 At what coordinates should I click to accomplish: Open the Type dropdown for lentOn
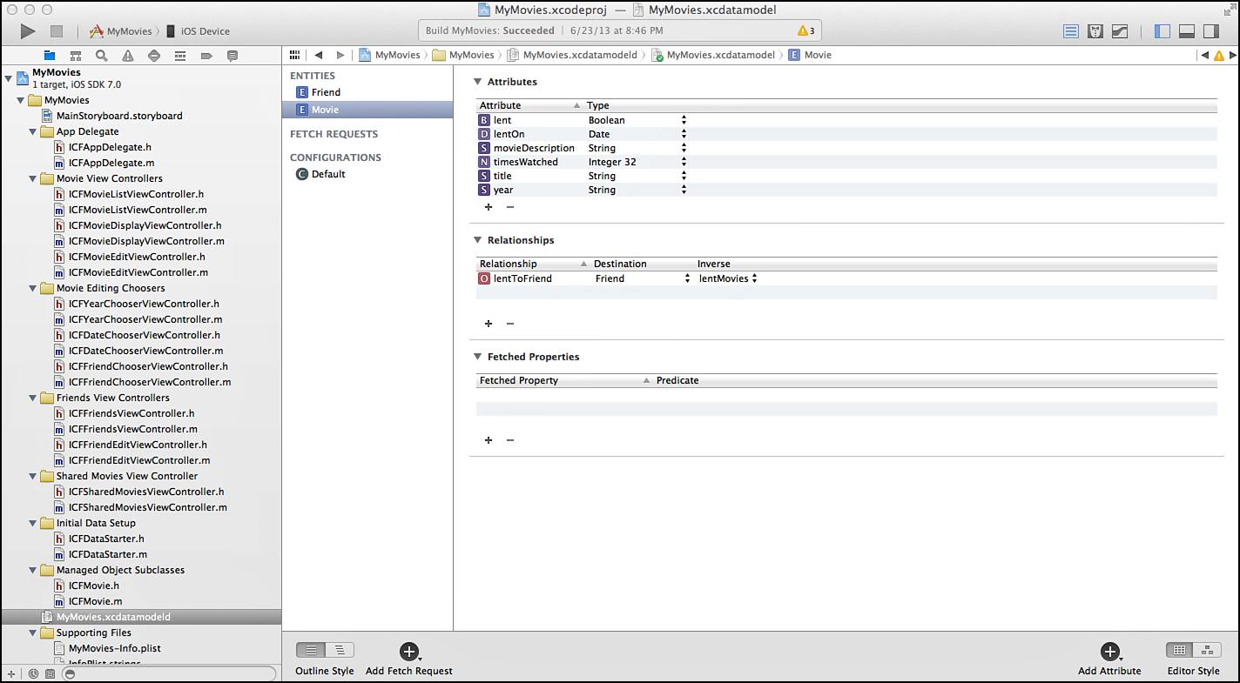(684, 134)
